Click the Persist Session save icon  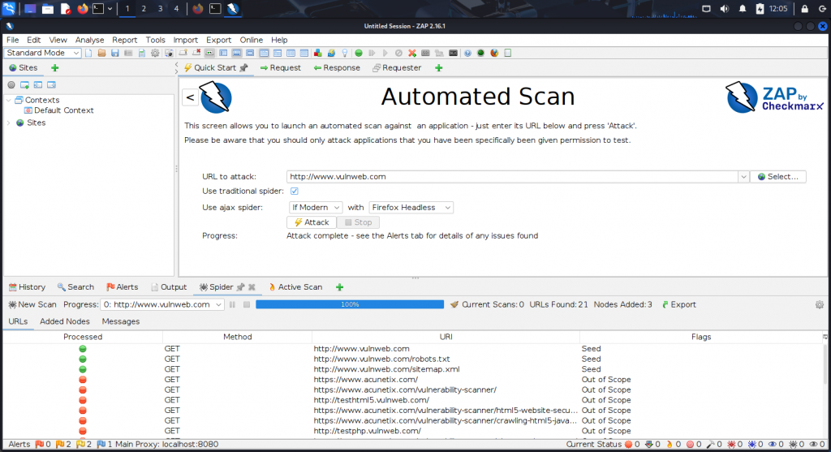(x=115, y=53)
